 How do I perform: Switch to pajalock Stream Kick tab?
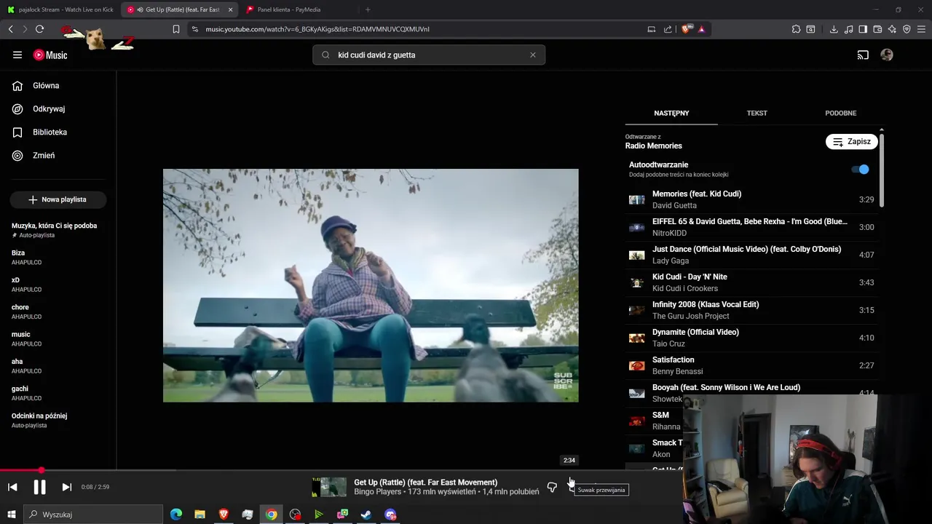(60, 9)
